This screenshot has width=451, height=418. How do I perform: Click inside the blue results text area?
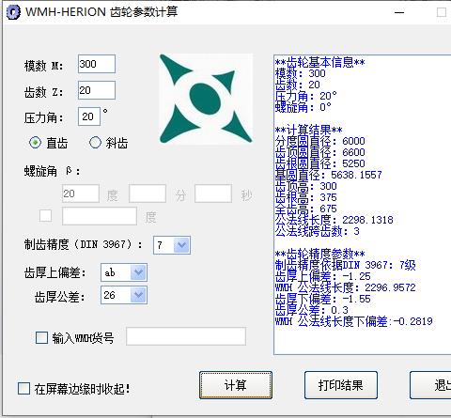point(363,205)
